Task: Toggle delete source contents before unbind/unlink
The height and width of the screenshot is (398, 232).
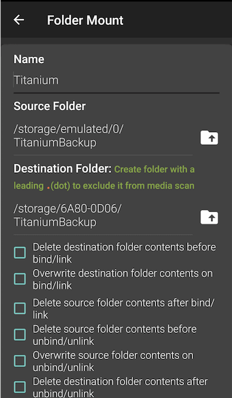Action: tap(20, 335)
